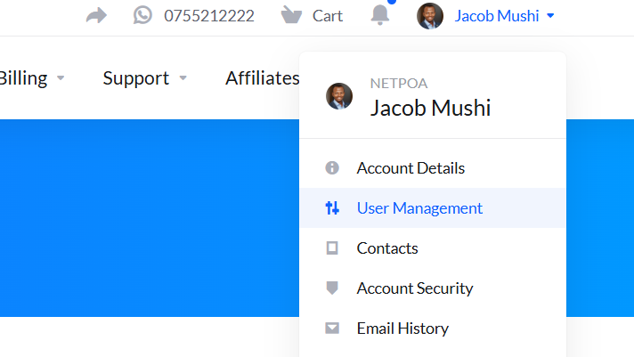Click the small profile avatar in top bar
The width and height of the screenshot is (634, 357).
click(x=430, y=16)
